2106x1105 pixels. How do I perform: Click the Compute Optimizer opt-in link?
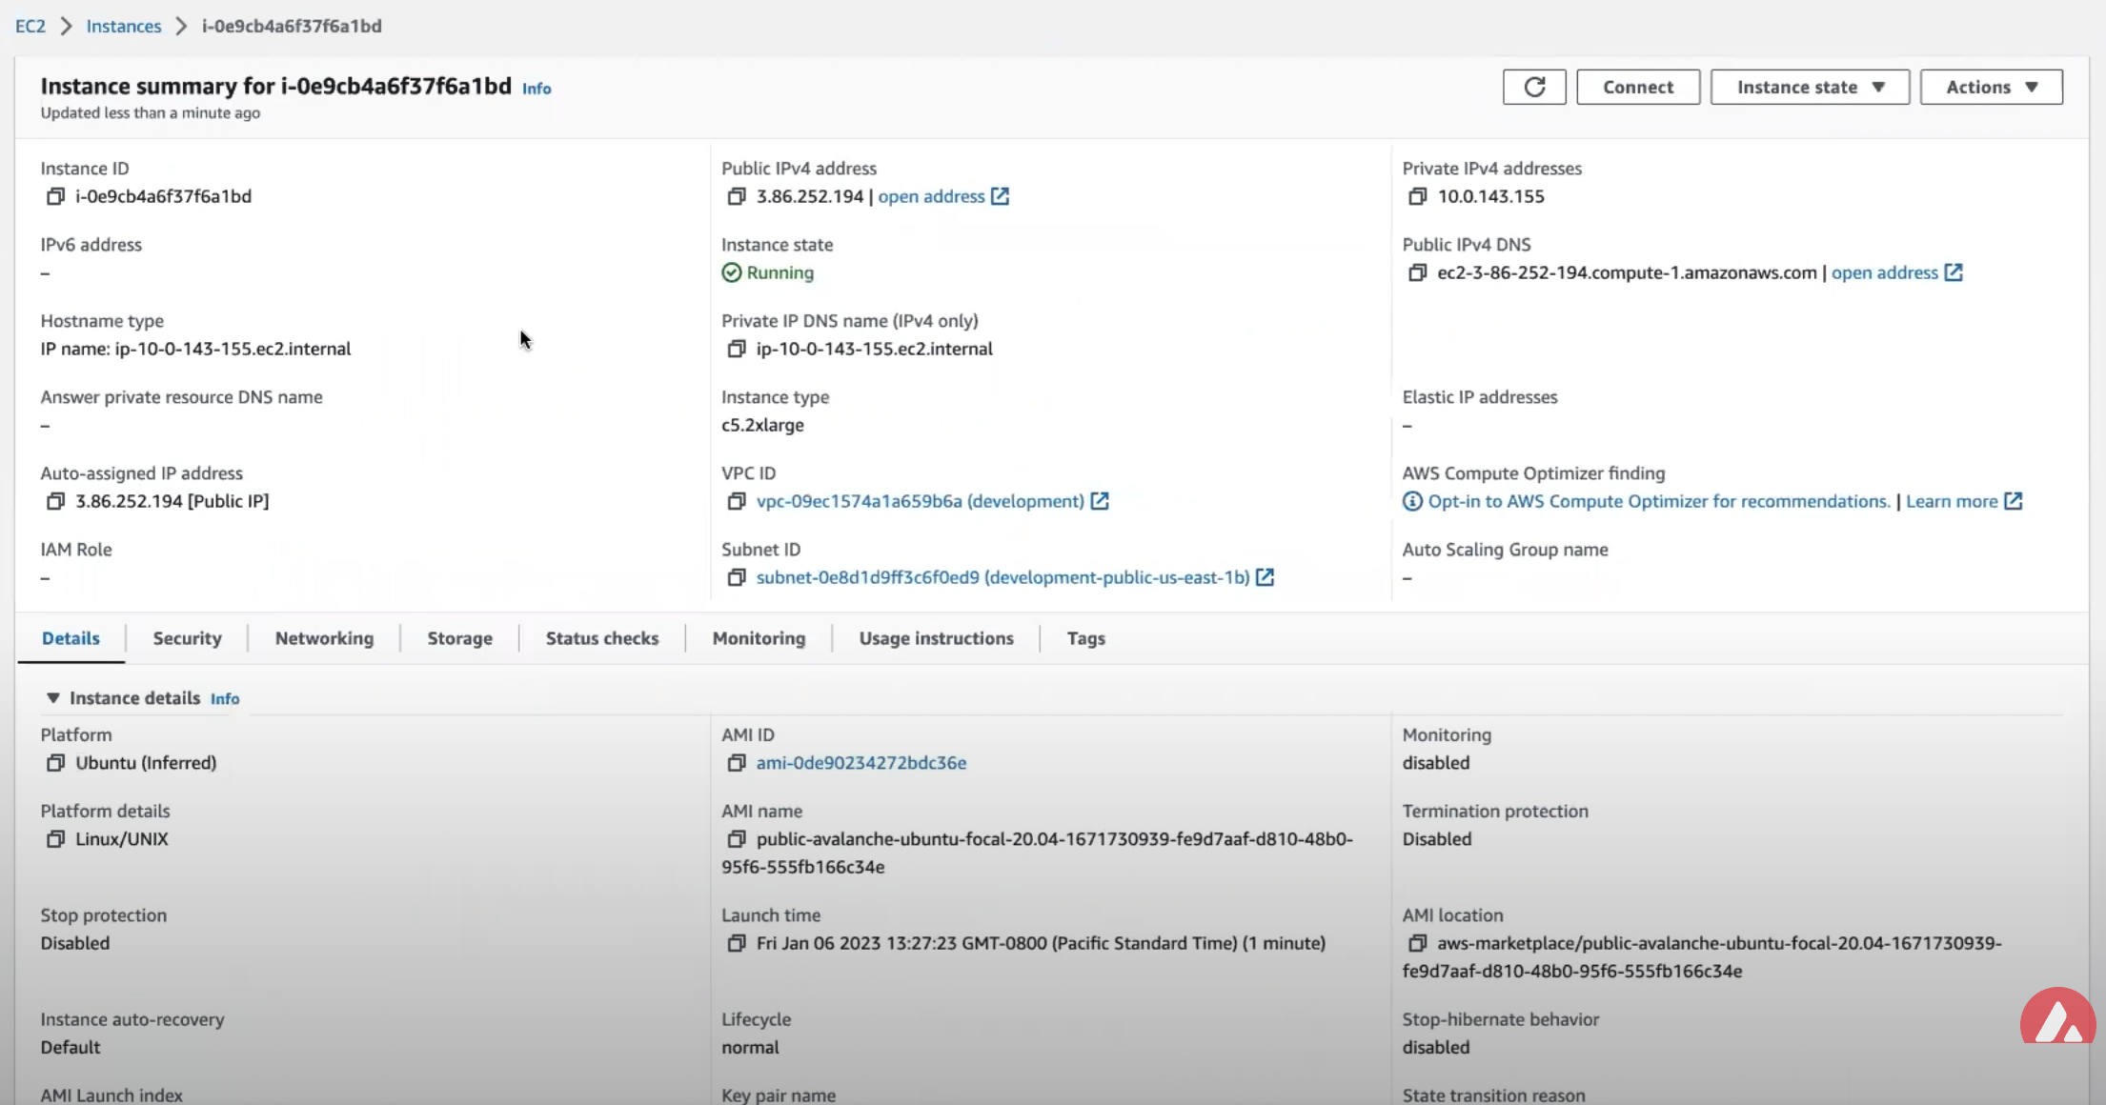pyautogui.click(x=1658, y=501)
